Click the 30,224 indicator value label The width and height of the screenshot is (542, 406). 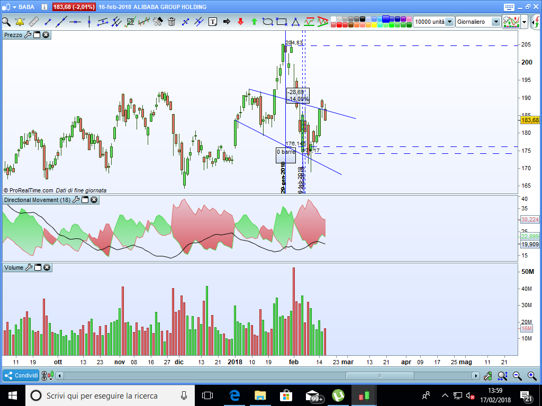530,219
